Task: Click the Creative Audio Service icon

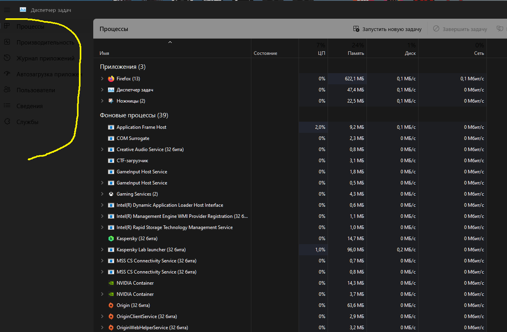Action: [x=111, y=149]
